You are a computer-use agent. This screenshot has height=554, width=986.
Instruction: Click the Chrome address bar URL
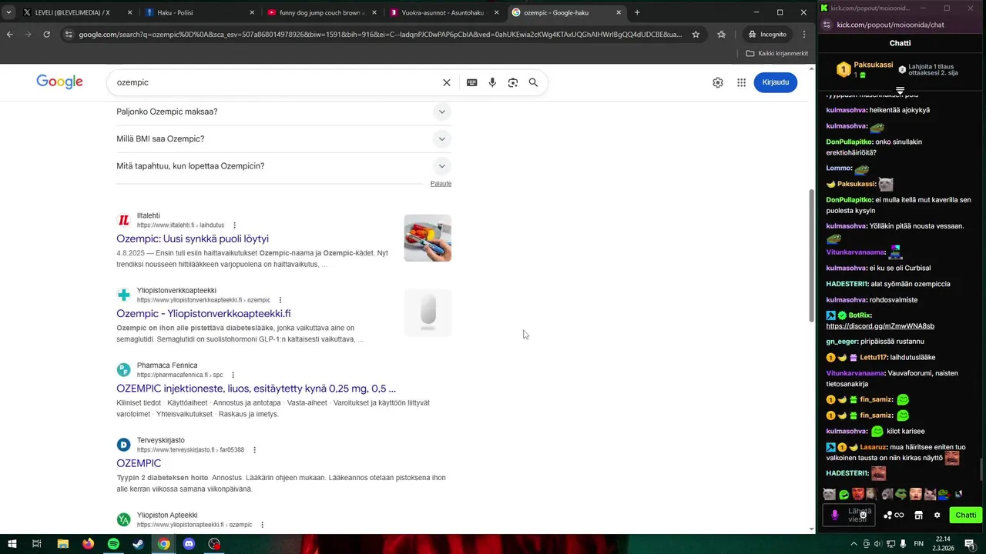click(x=380, y=34)
